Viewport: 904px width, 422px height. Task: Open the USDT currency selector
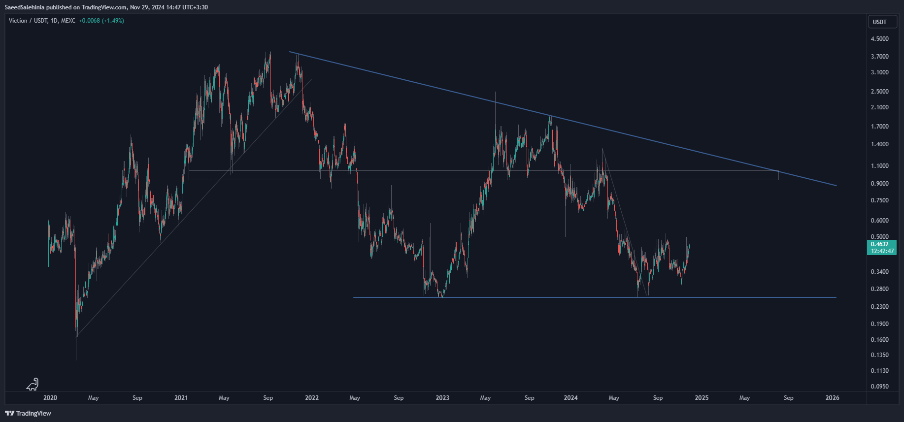[x=882, y=22]
